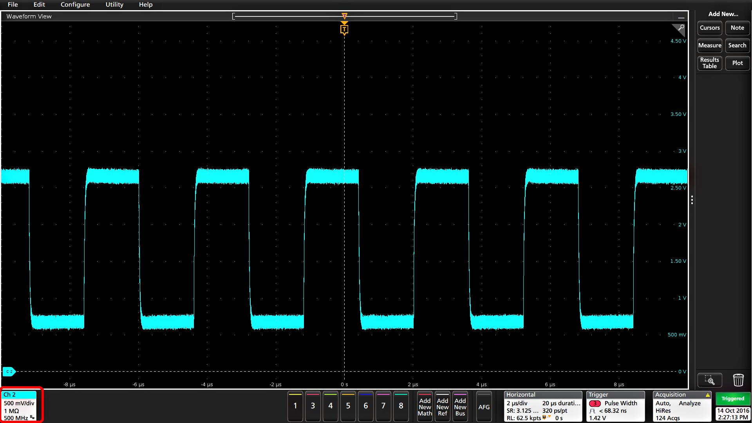Add new Cursors
752x423 pixels.
pyautogui.click(x=709, y=28)
